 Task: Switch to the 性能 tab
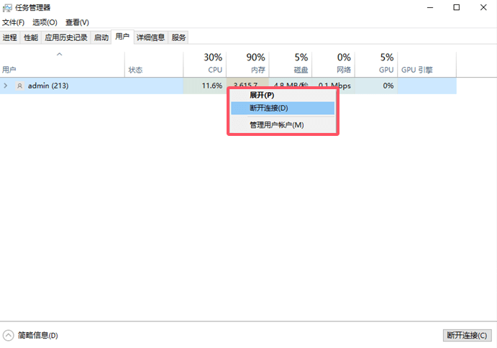[31, 37]
